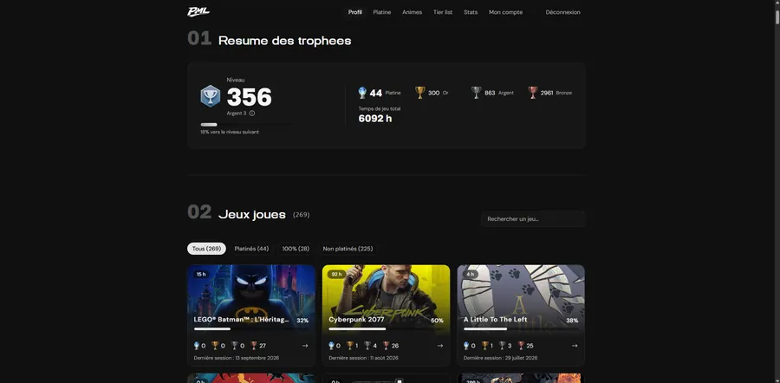Click the Jeux joues heading
Image resolution: width=780 pixels, height=383 pixels.
252,214
